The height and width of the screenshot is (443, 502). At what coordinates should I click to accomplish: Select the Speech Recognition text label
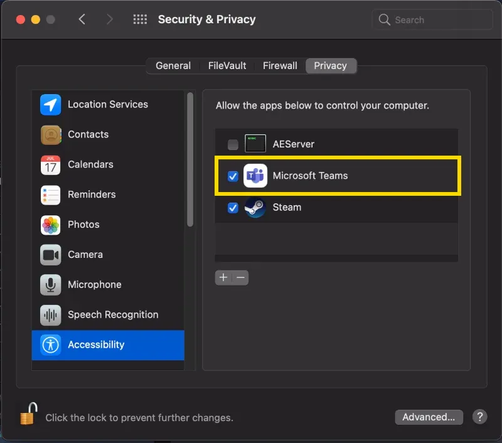pyautogui.click(x=113, y=315)
